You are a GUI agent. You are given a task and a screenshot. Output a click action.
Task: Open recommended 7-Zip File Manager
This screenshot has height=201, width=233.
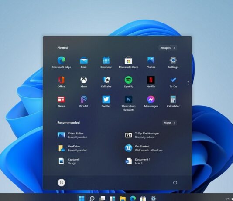142,135
